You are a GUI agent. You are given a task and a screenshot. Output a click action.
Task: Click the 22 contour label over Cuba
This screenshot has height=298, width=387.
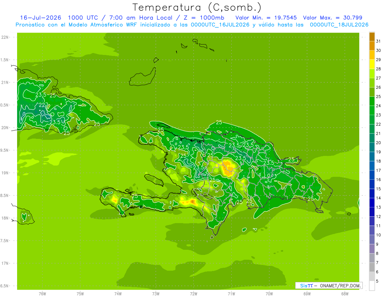point(42,105)
